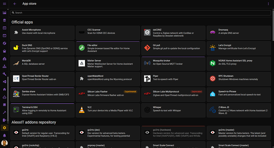The image size is (274, 148).
Task: Open the CEC Scanner app card
Action: coord(108,33)
